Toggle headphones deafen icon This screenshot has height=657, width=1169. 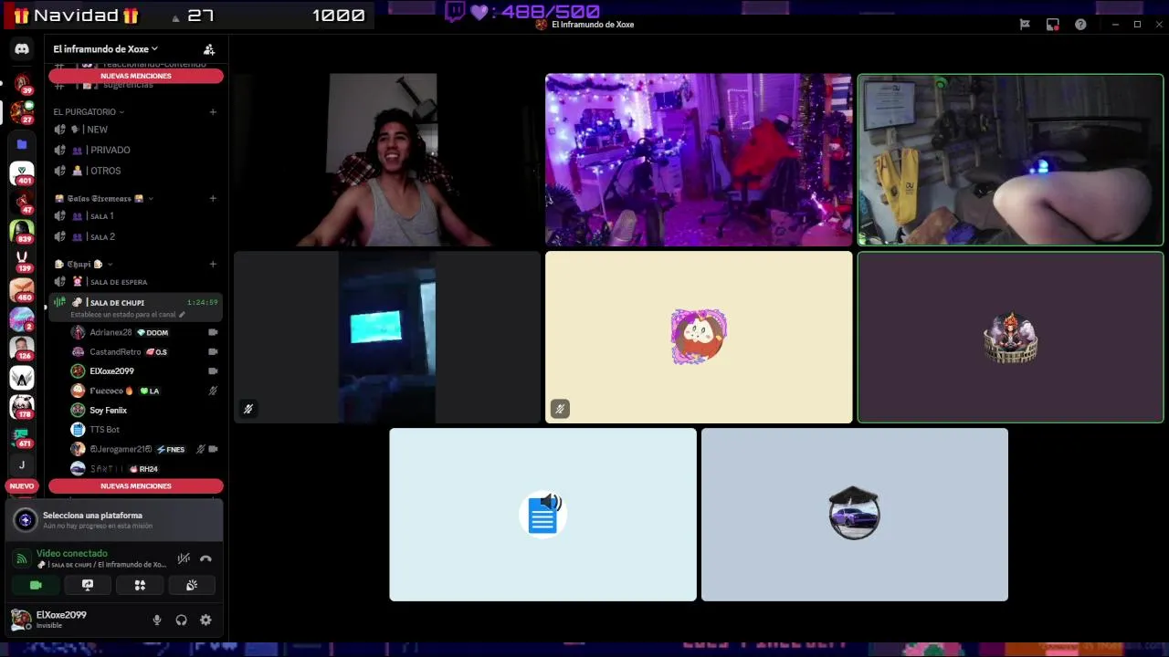(181, 620)
